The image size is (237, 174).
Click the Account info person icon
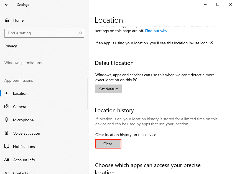pyautogui.click(x=7, y=160)
